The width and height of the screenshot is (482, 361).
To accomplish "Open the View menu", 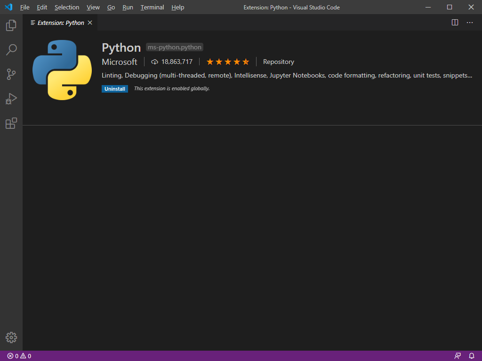I will [x=93, y=8].
